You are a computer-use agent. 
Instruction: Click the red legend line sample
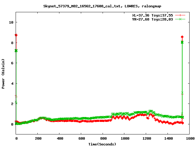pyautogui.click(x=180, y=15)
